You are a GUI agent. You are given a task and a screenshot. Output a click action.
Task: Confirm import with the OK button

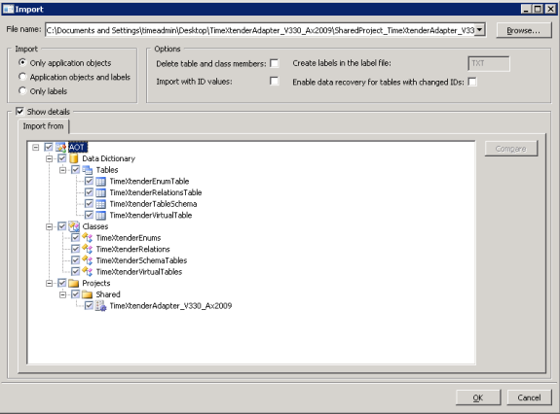(x=478, y=397)
